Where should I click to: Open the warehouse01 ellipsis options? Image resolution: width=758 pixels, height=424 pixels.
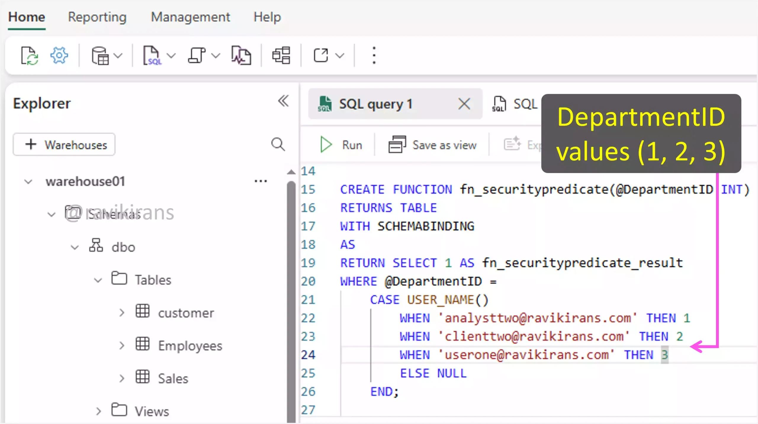(x=261, y=181)
